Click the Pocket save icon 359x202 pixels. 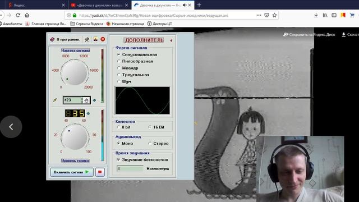point(266,15)
